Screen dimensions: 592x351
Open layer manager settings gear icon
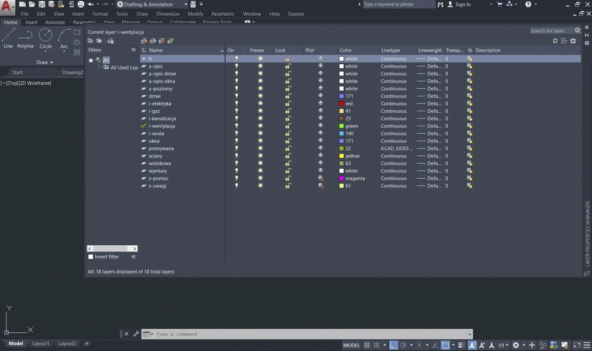[x=573, y=41]
